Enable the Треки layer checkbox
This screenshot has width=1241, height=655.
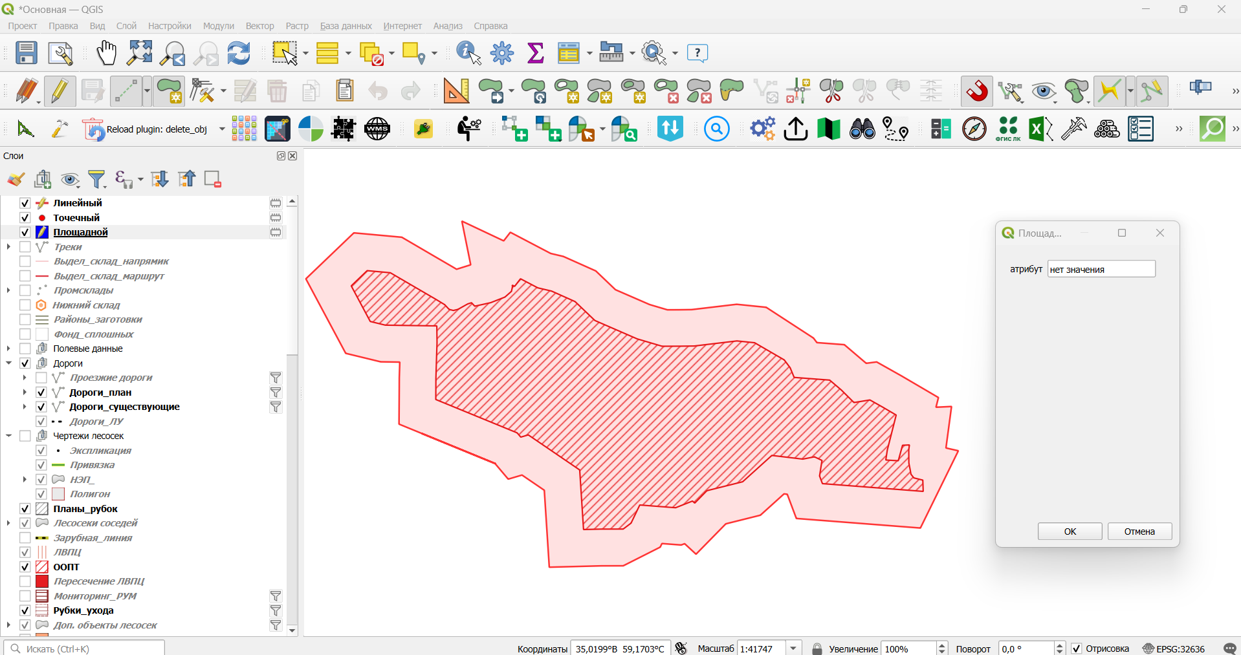[25, 247]
